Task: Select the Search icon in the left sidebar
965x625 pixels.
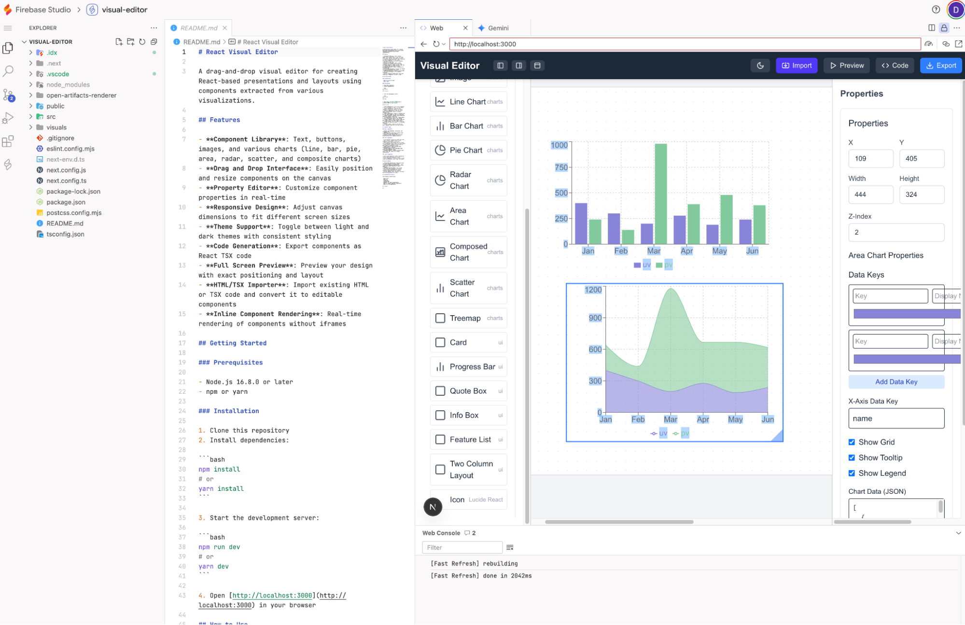Action: (8, 71)
